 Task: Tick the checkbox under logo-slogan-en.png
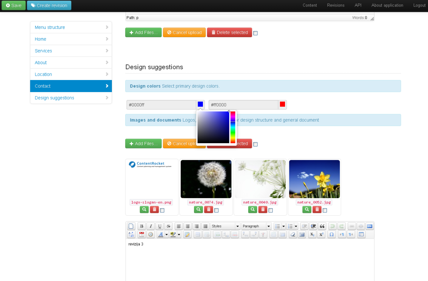[162, 210]
